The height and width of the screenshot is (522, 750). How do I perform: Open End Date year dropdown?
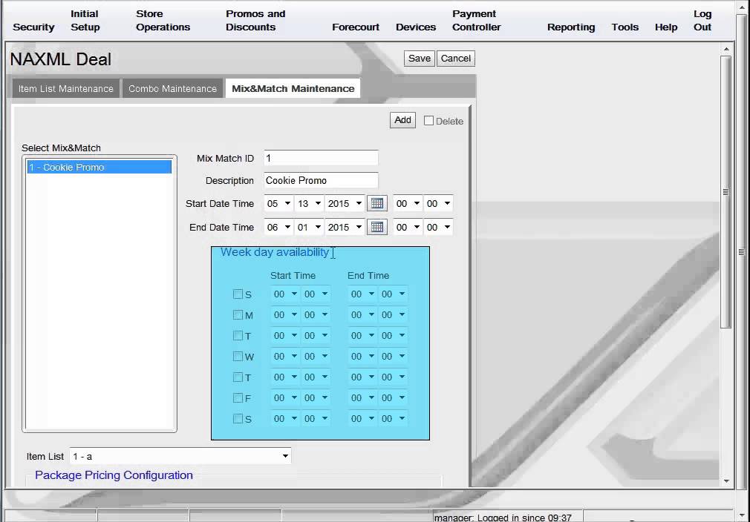pos(345,228)
